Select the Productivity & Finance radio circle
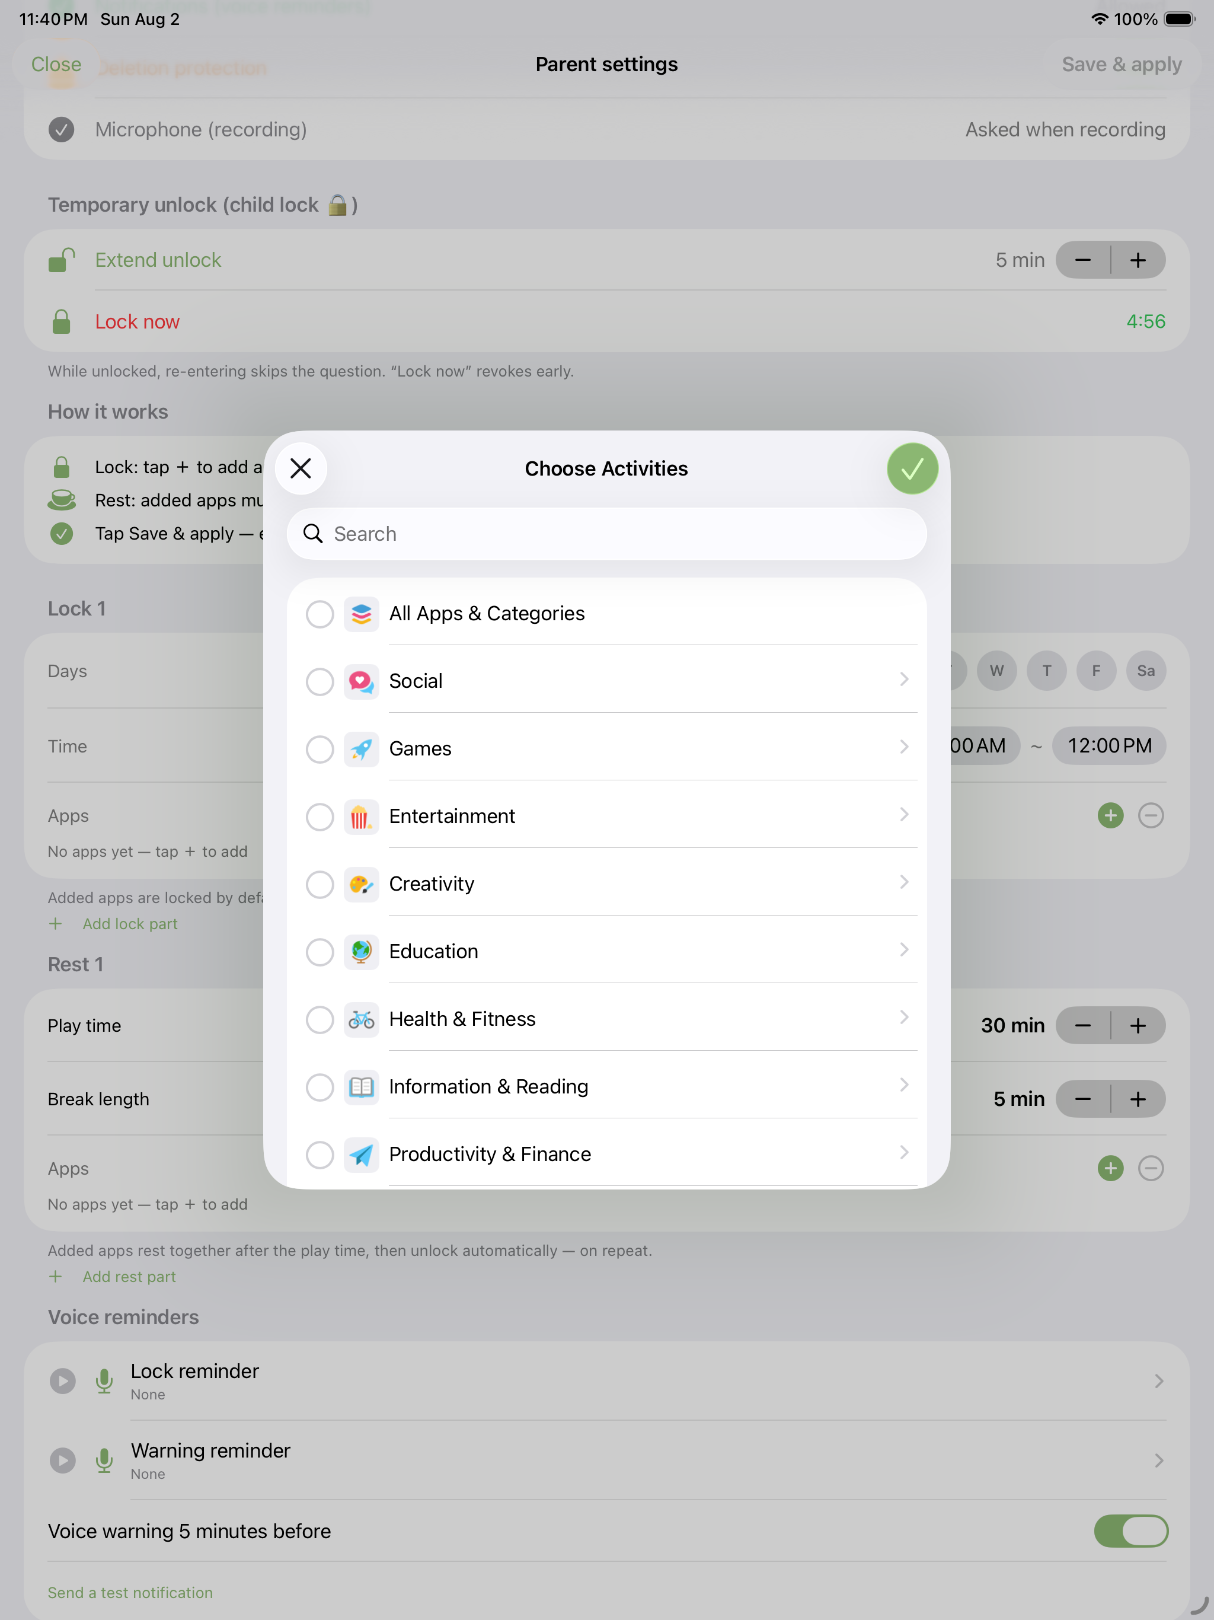 click(320, 1155)
